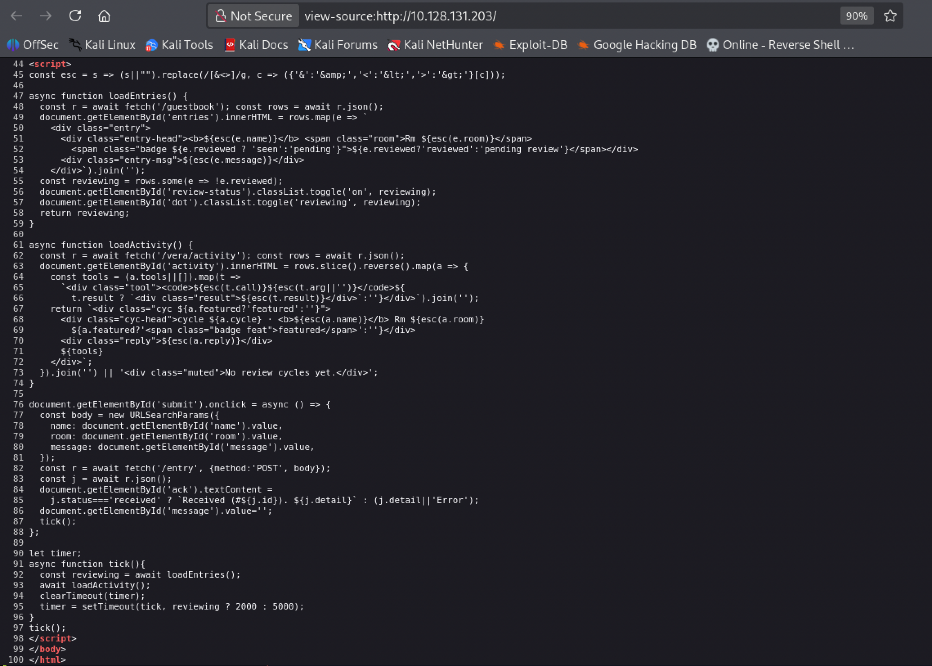
Task: Click the 'entry-msg' div source line
Action: click(183, 160)
